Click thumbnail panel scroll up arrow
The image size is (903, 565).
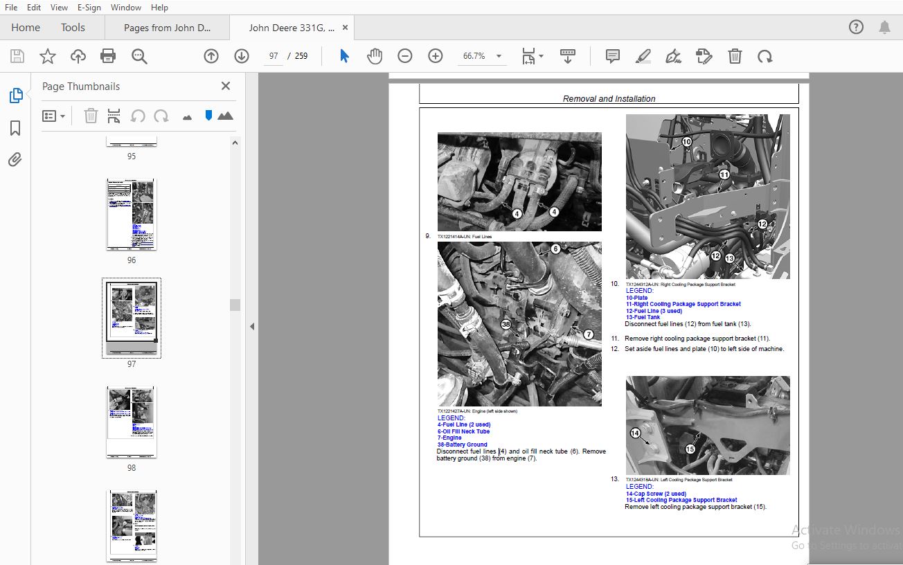coord(235,143)
